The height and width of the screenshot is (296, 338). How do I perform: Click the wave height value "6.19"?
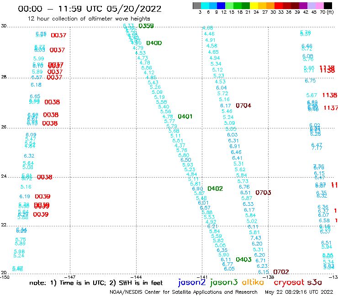[x=25, y=196]
